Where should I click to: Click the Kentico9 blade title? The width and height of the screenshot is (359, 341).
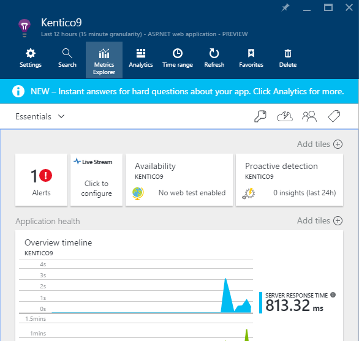pos(61,23)
